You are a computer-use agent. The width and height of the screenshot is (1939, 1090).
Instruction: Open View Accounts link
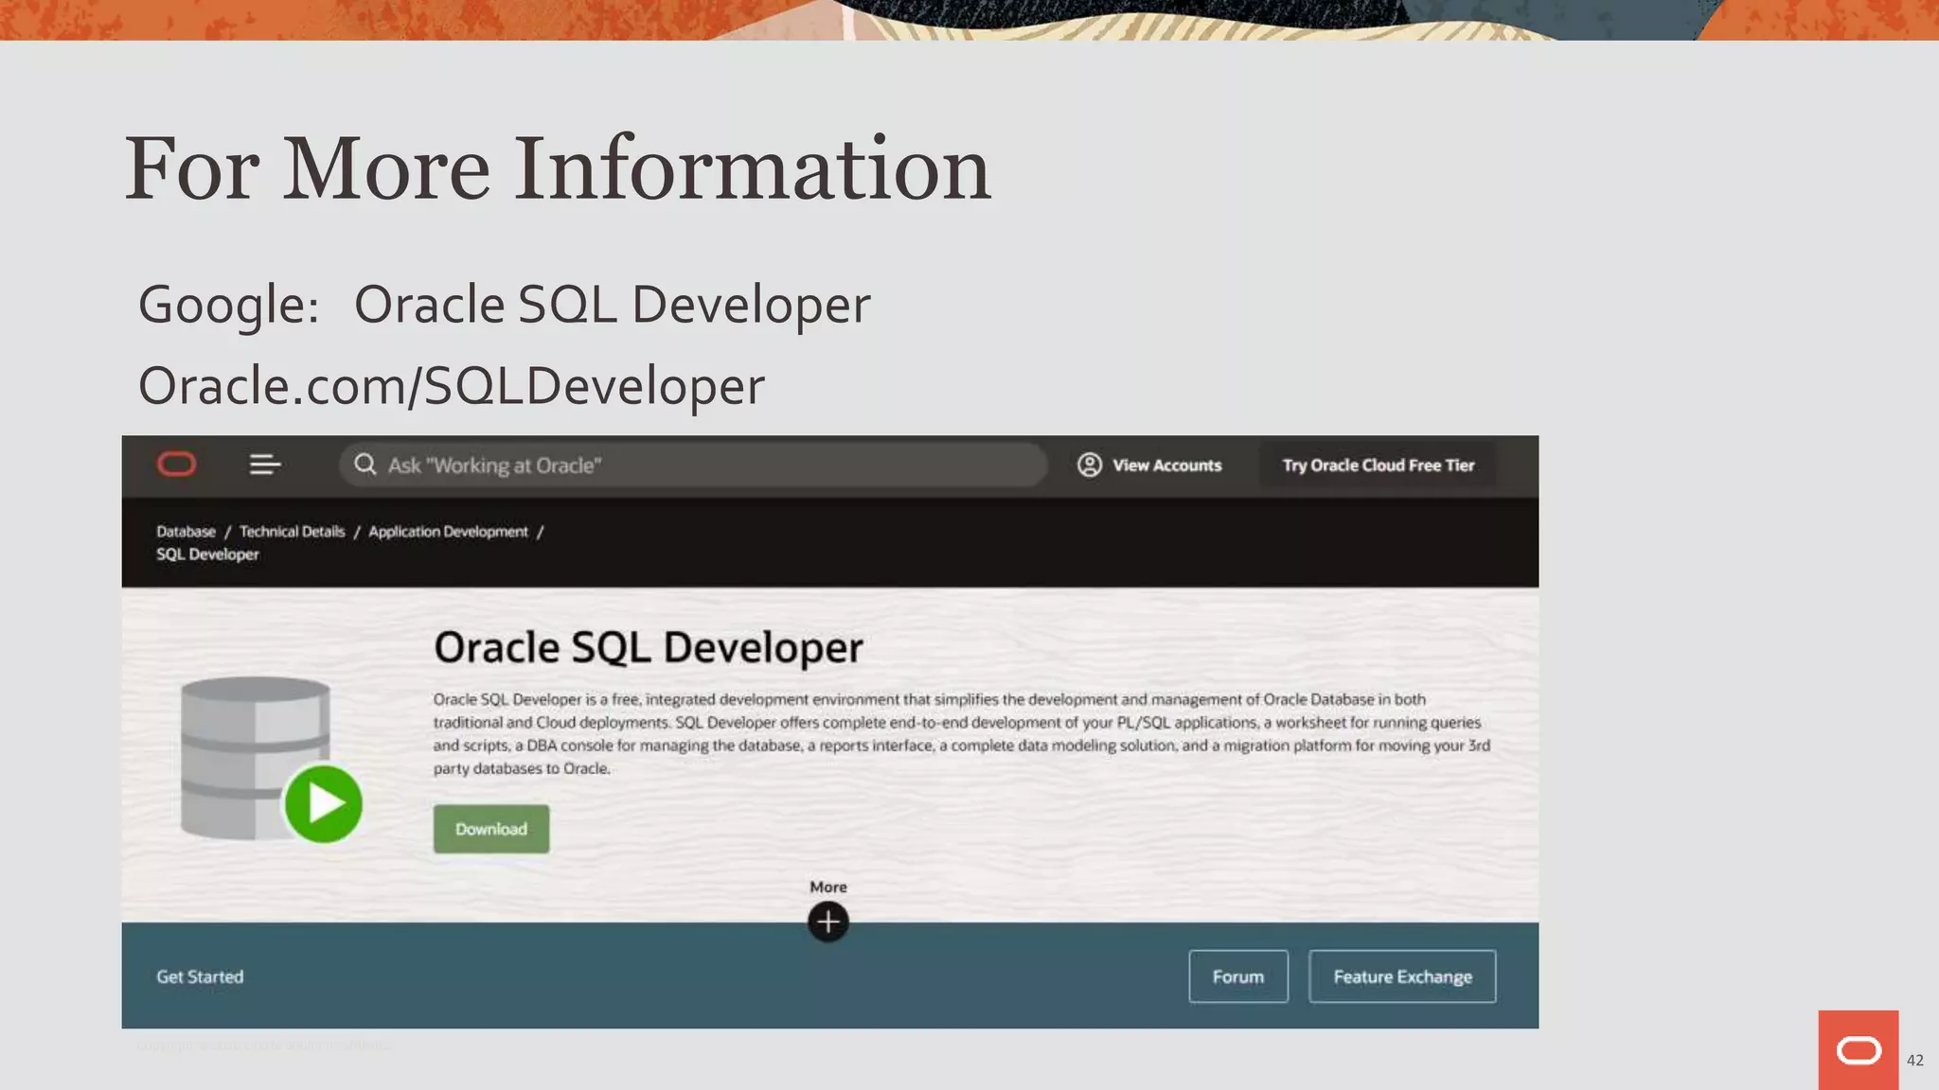[1166, 466]
